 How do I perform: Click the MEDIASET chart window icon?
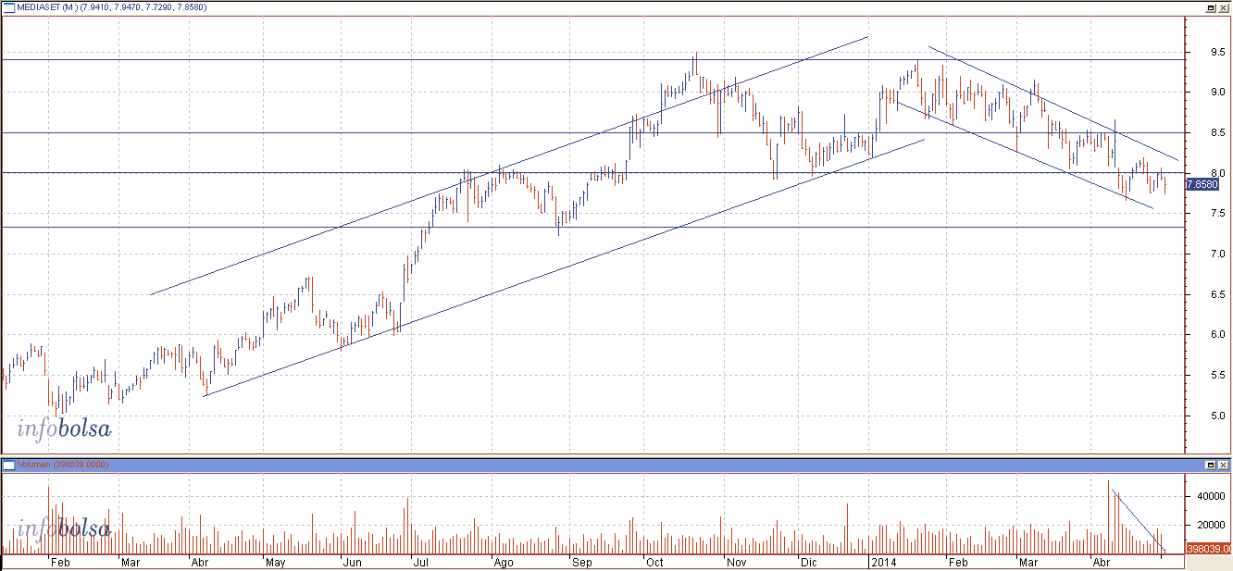[x=8, y=6]
